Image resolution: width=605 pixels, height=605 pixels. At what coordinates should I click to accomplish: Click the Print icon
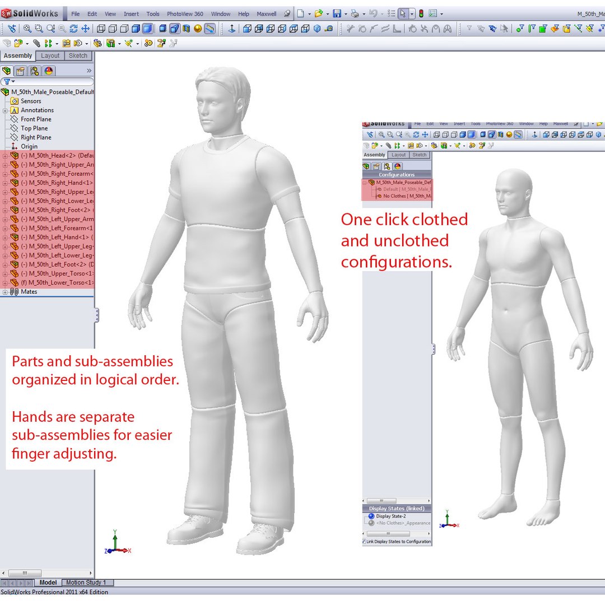[355, 14]
